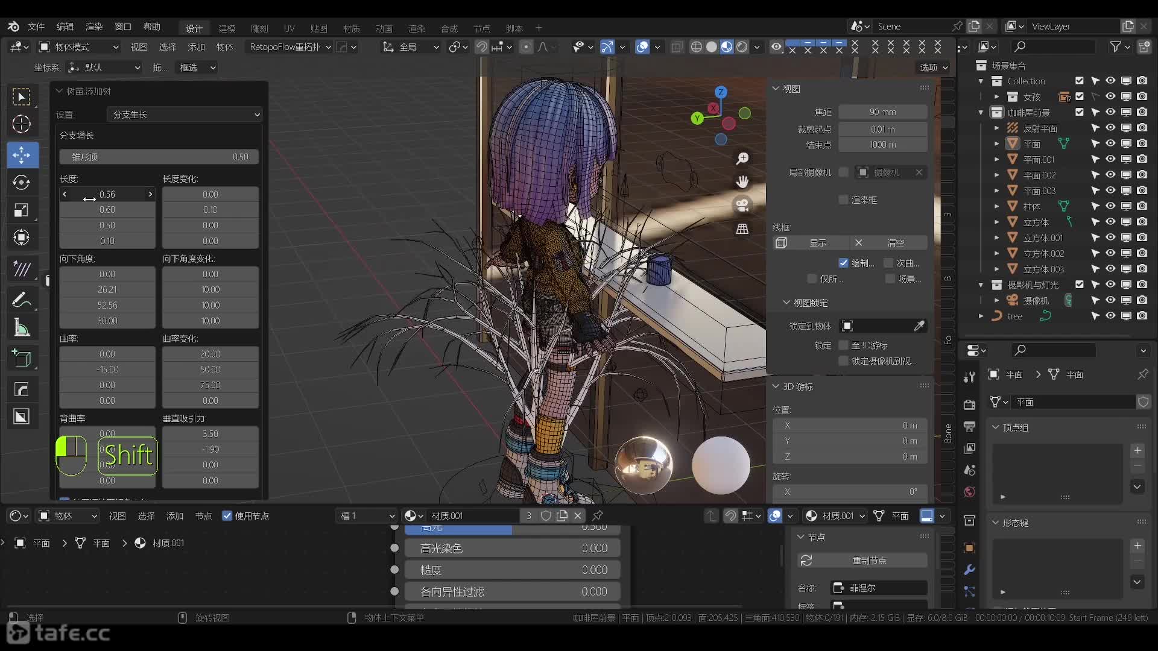
Task: Enable 锁定摄像机到视图 checkbox
Action: pos(844,361)
